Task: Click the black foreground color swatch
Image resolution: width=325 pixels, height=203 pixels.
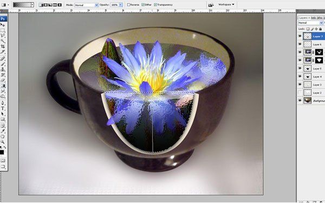Action: click(2, 152)
